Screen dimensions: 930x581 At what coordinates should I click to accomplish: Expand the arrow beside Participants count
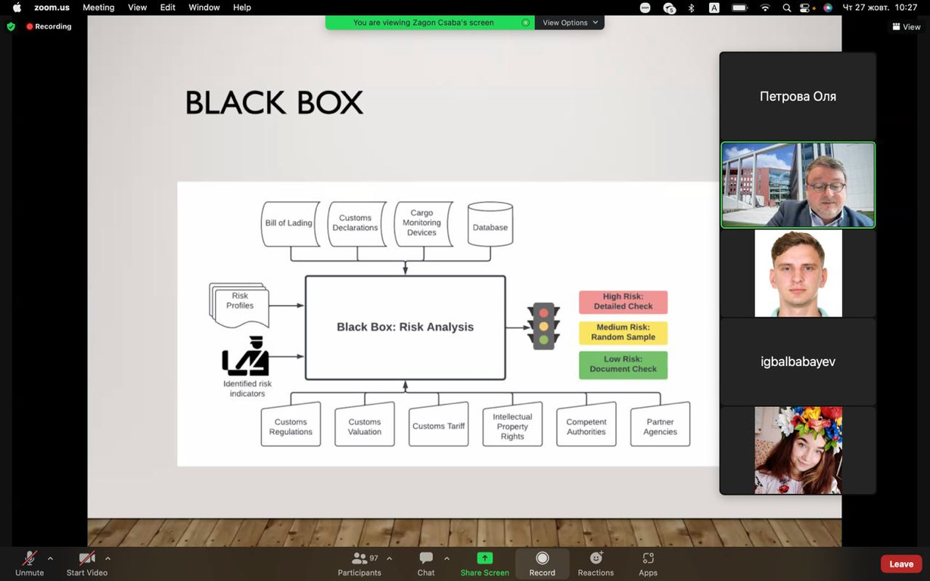(389, 558)
